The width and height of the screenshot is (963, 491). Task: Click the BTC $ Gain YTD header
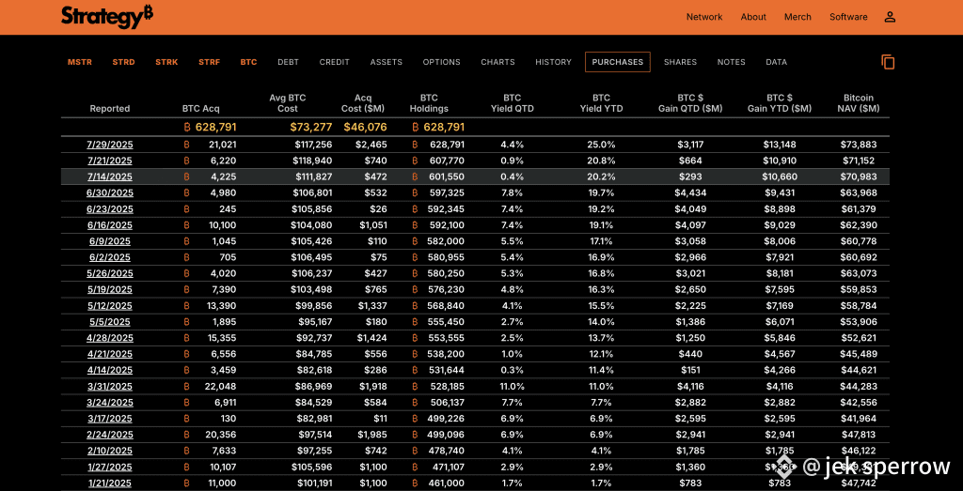[780, 103]
